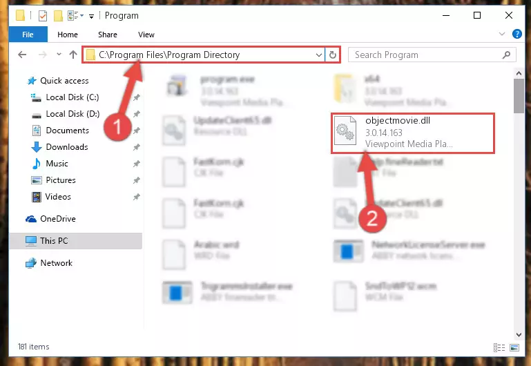
Task: Click the pin icon beside Videos
Action: 137,197
